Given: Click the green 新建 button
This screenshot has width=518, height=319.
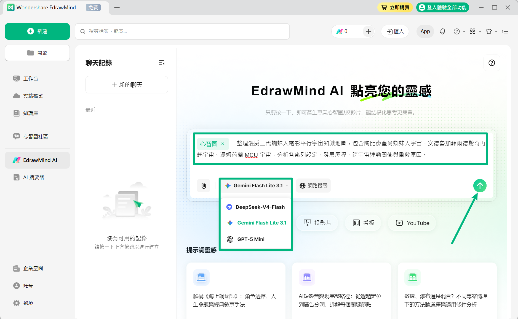Looking at the screenshot, I should tap(37, 31).
